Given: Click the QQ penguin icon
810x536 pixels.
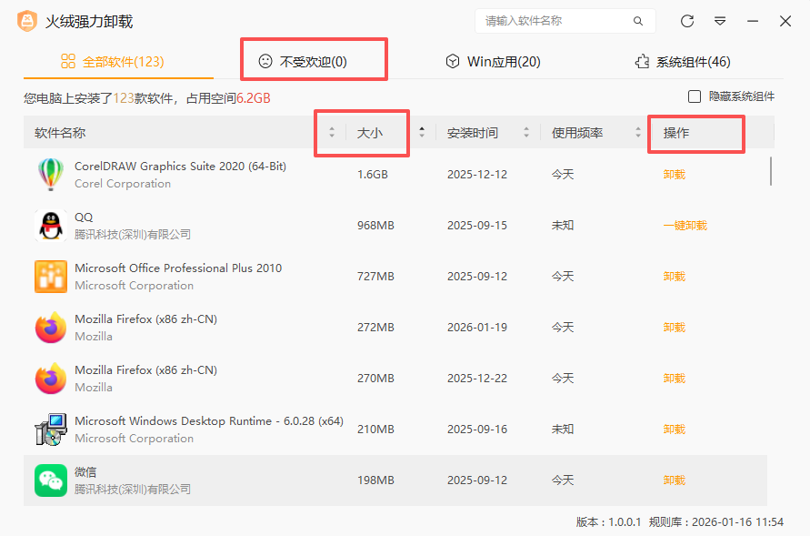Looking at the screenshot, I should click(51, 226).
